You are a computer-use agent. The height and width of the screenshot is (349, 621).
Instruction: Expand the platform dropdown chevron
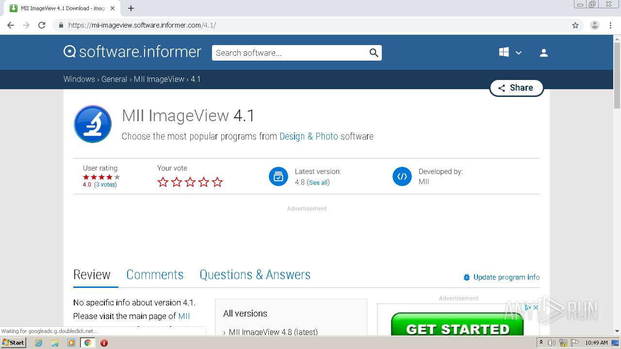click(x=519, y=53)
